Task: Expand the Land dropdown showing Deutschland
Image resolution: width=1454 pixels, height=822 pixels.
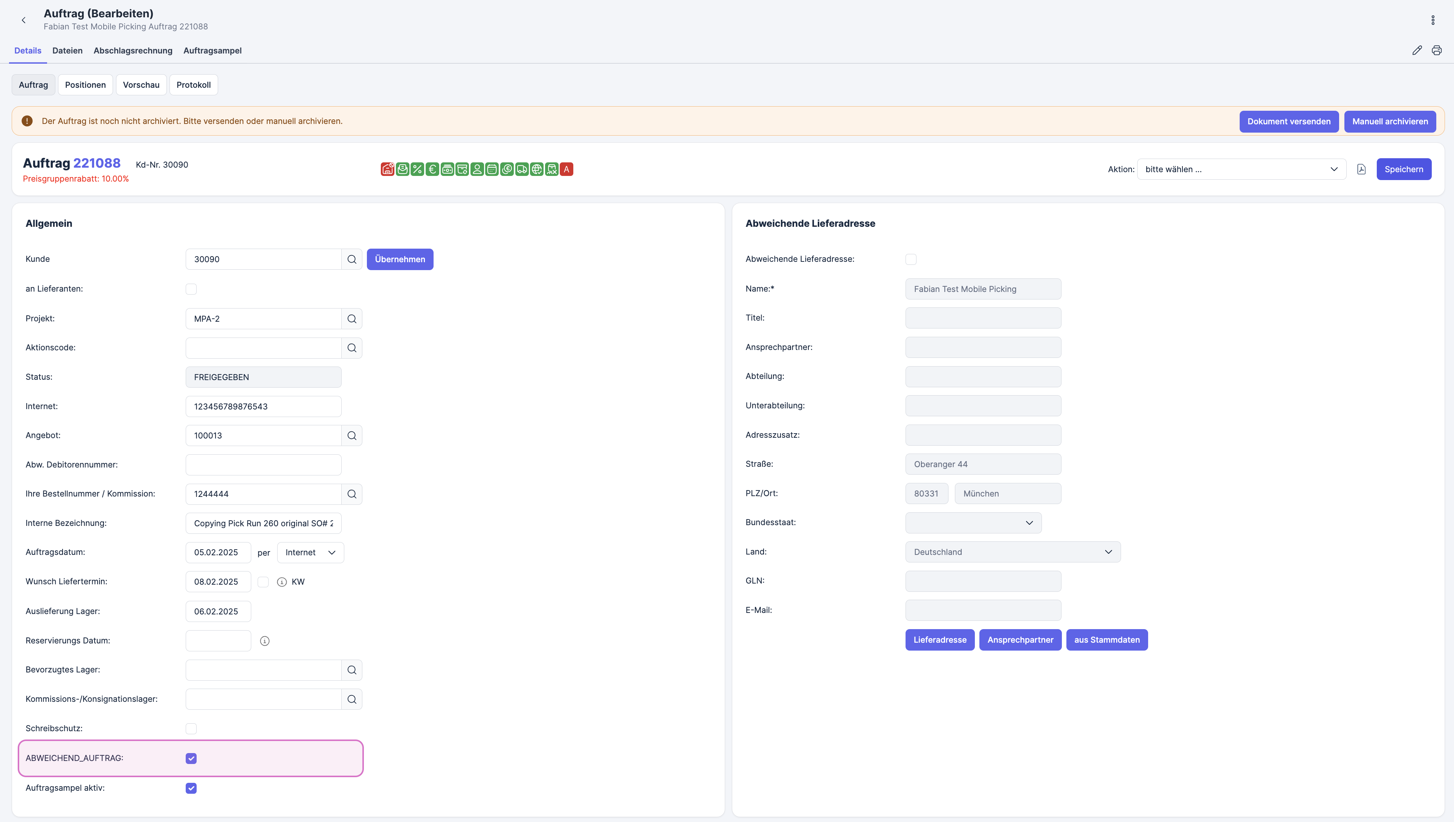Action: coord(1013,552)
